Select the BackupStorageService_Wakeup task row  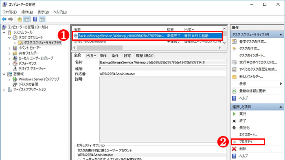point(148,36)
